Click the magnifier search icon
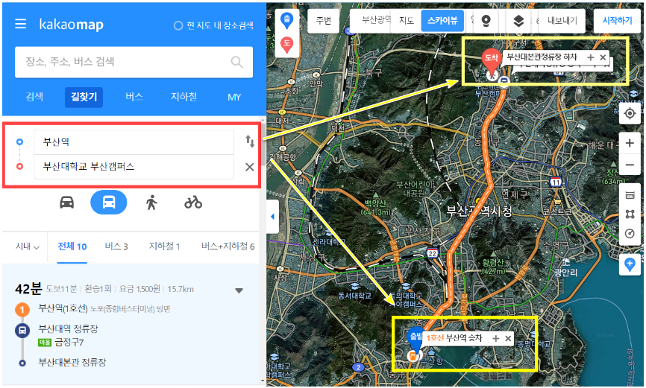The width and height of the screenshot is (646, 388). pyautogui.click(x=237, y=62)
